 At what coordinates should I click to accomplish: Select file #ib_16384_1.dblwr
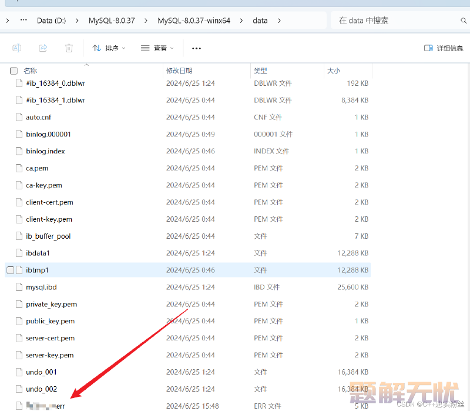(55, 100)
